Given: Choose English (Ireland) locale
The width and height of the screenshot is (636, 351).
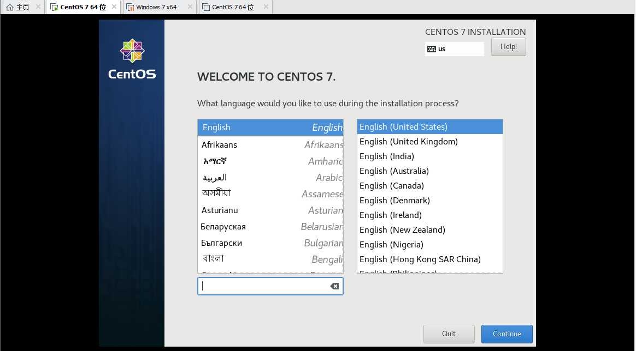Looking at the screenshot, I should [x=430, y=215].
